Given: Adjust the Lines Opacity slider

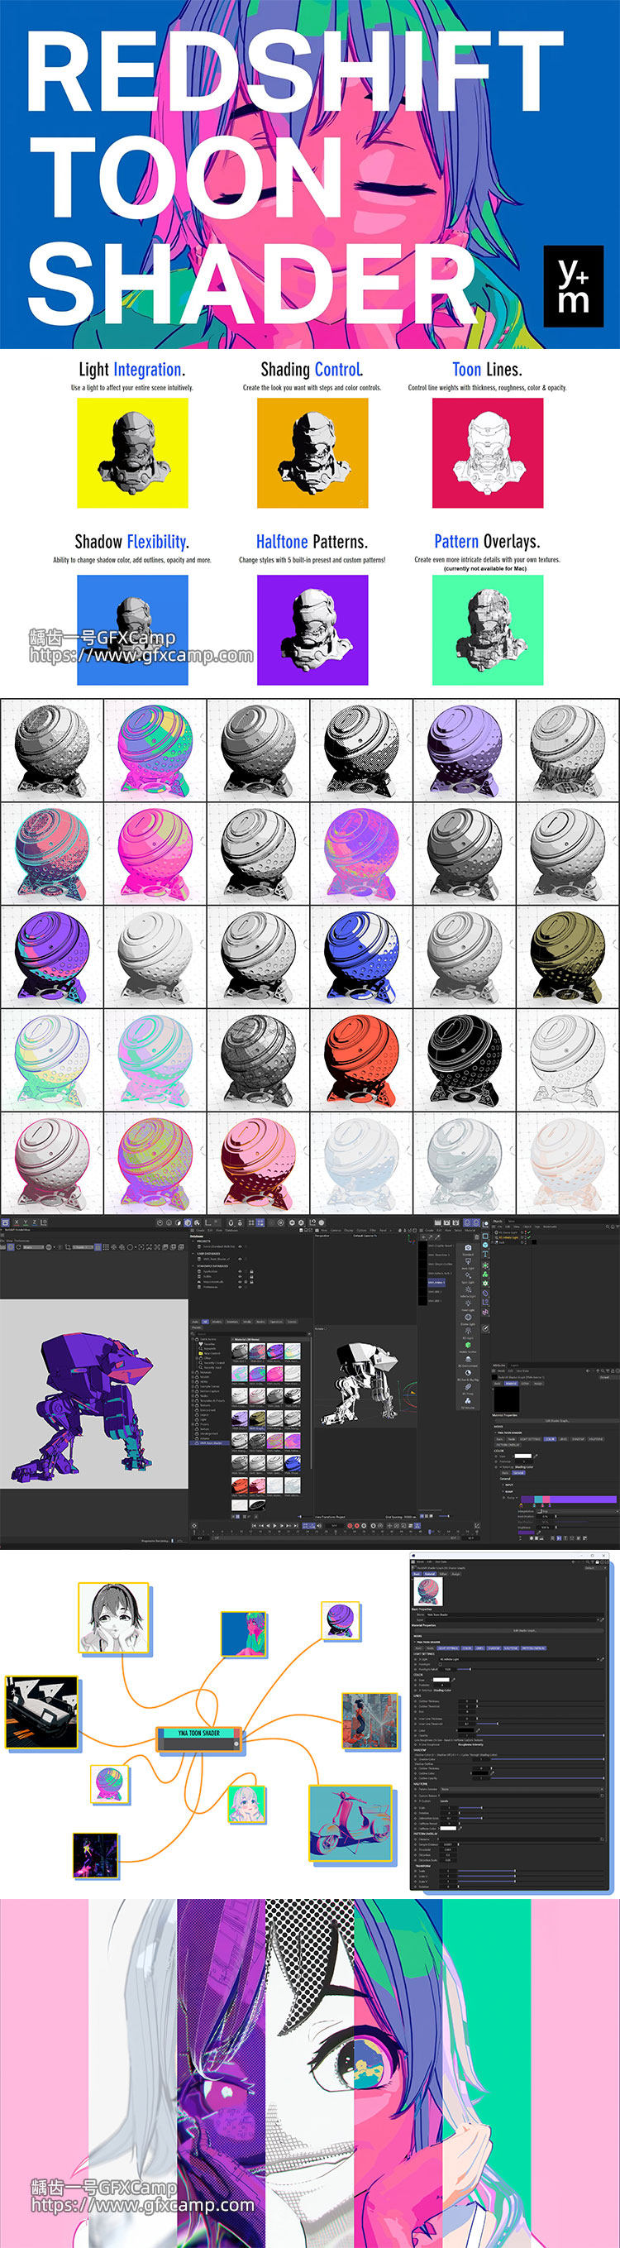Looking at the screenshot, I should 541,1736.
